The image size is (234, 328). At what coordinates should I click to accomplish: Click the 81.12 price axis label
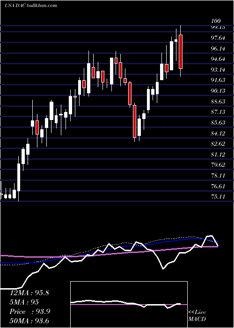pyautogui.click(x=218, y=154)
